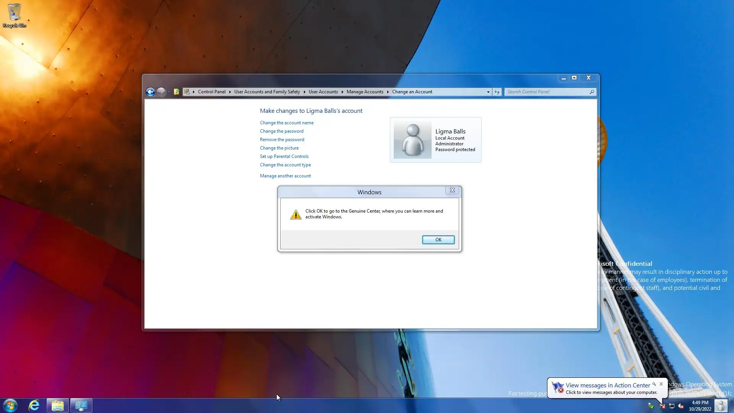Screen dimensions: 734x413
Task: Click the Start orb button
Action: [10, 405]
